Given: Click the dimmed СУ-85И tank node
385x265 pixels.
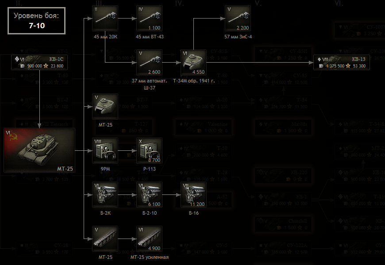Looking at the screenshot, I should pos(283,55).
